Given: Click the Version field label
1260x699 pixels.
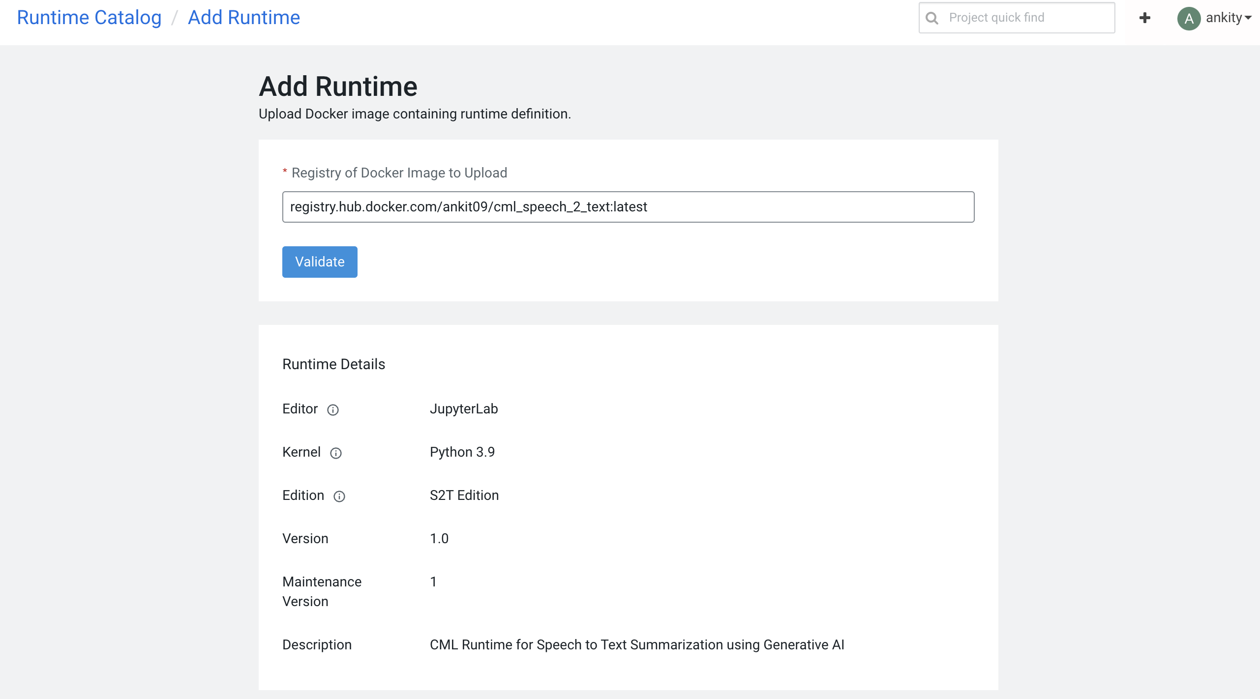Looking at the screenshot, I should (305, 539).
